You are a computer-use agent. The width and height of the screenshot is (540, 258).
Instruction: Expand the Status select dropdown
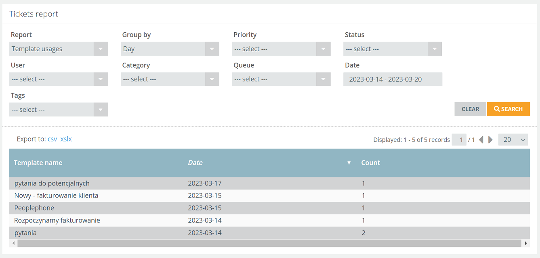[x=393, y=49]
